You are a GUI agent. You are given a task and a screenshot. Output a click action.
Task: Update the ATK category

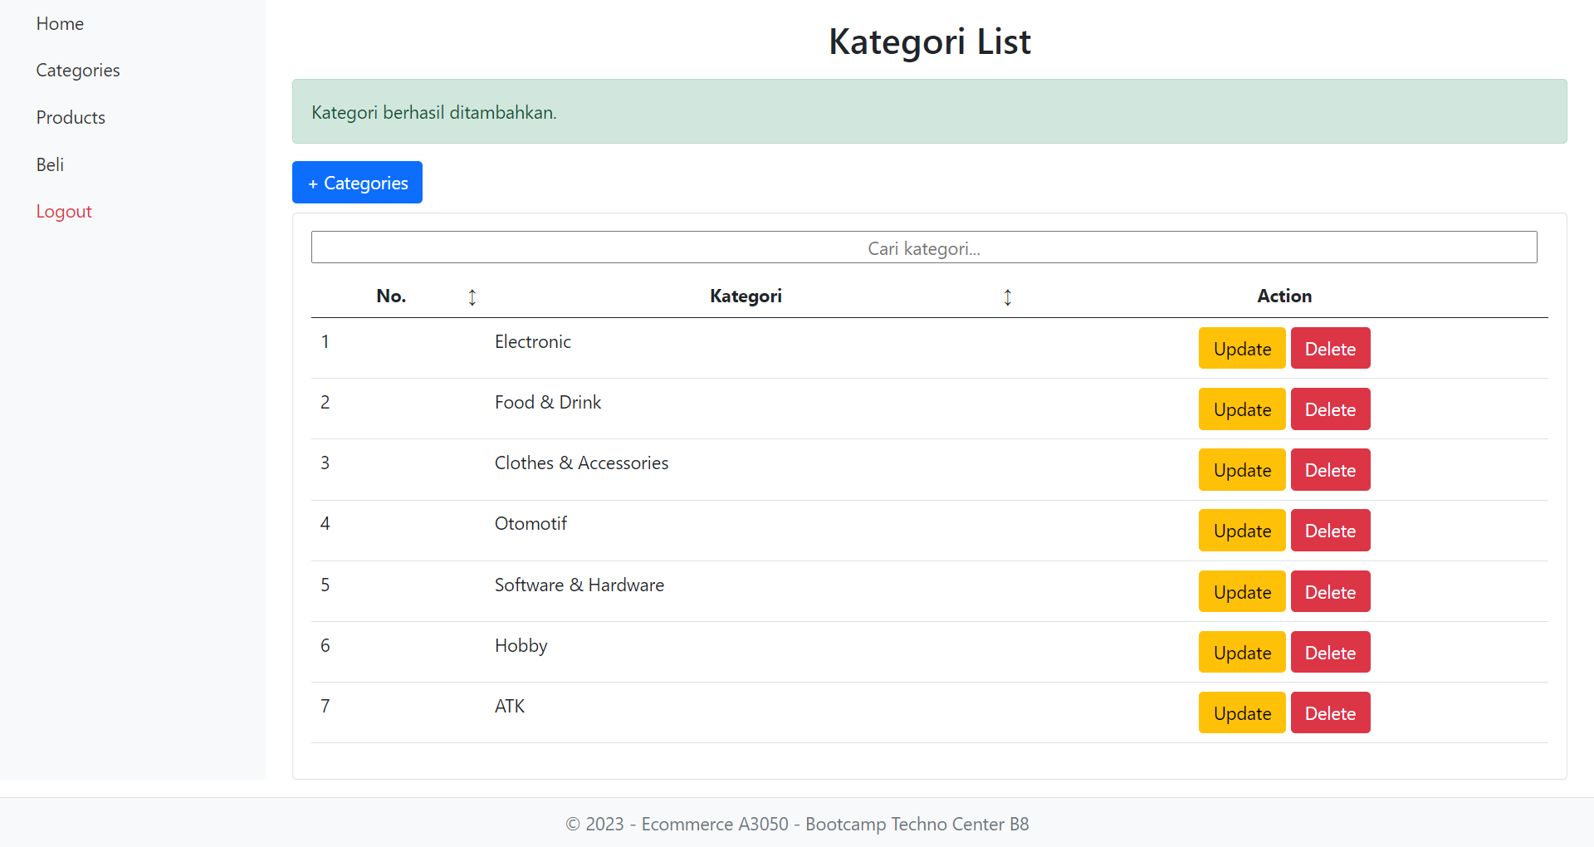tap(1241, 713)
